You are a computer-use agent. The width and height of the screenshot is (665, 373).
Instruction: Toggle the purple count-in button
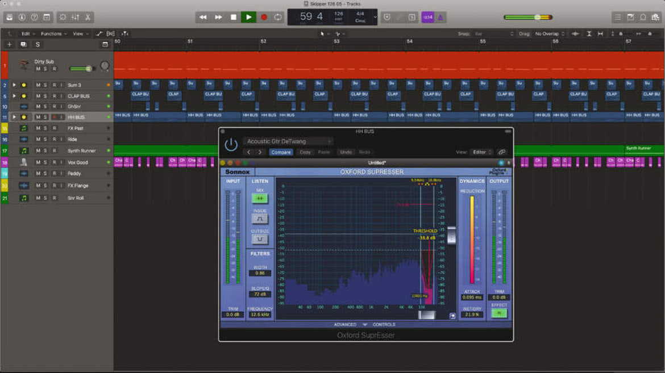click(427, 18)
